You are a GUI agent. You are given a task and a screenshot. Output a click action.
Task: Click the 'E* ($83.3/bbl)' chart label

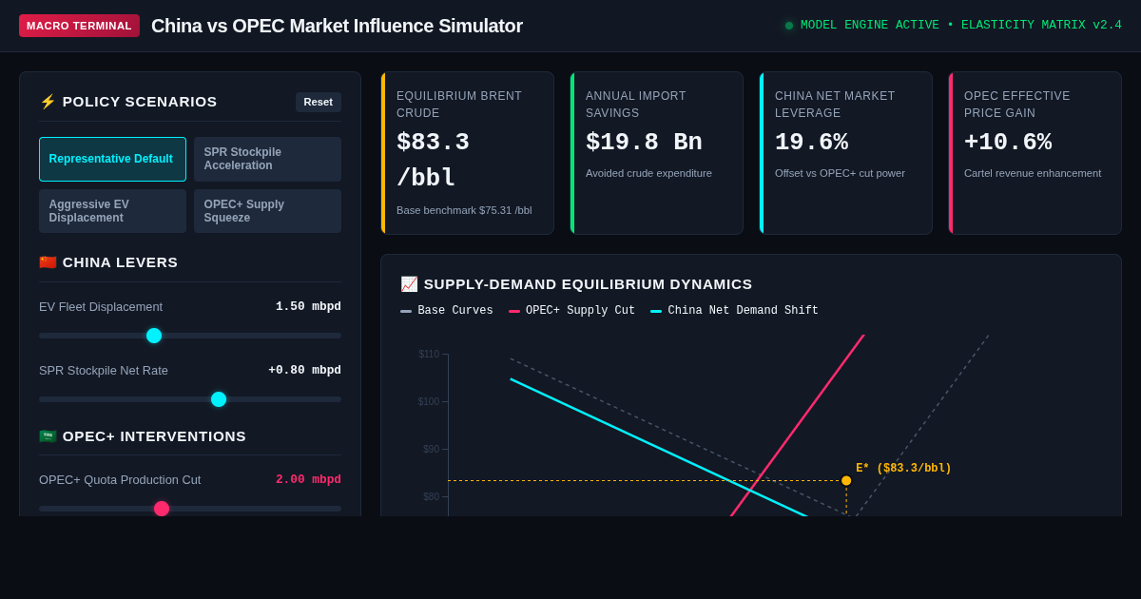[903, 468]
